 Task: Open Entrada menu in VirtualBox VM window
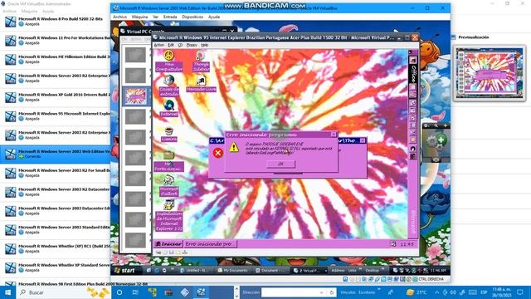[170, 17]
